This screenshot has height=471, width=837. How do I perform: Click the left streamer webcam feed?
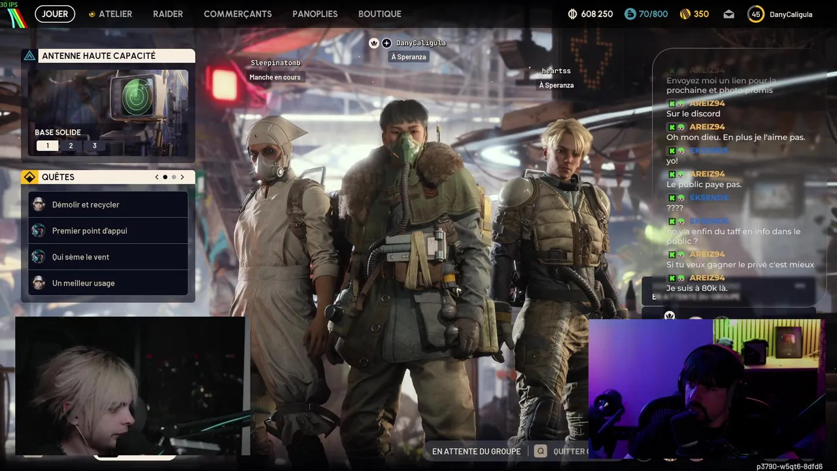coord(131,386)
